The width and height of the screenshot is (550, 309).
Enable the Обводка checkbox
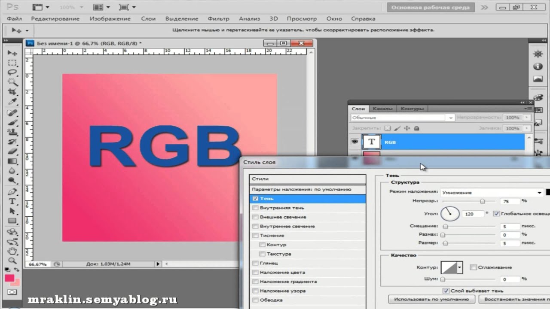pos(256,300)
